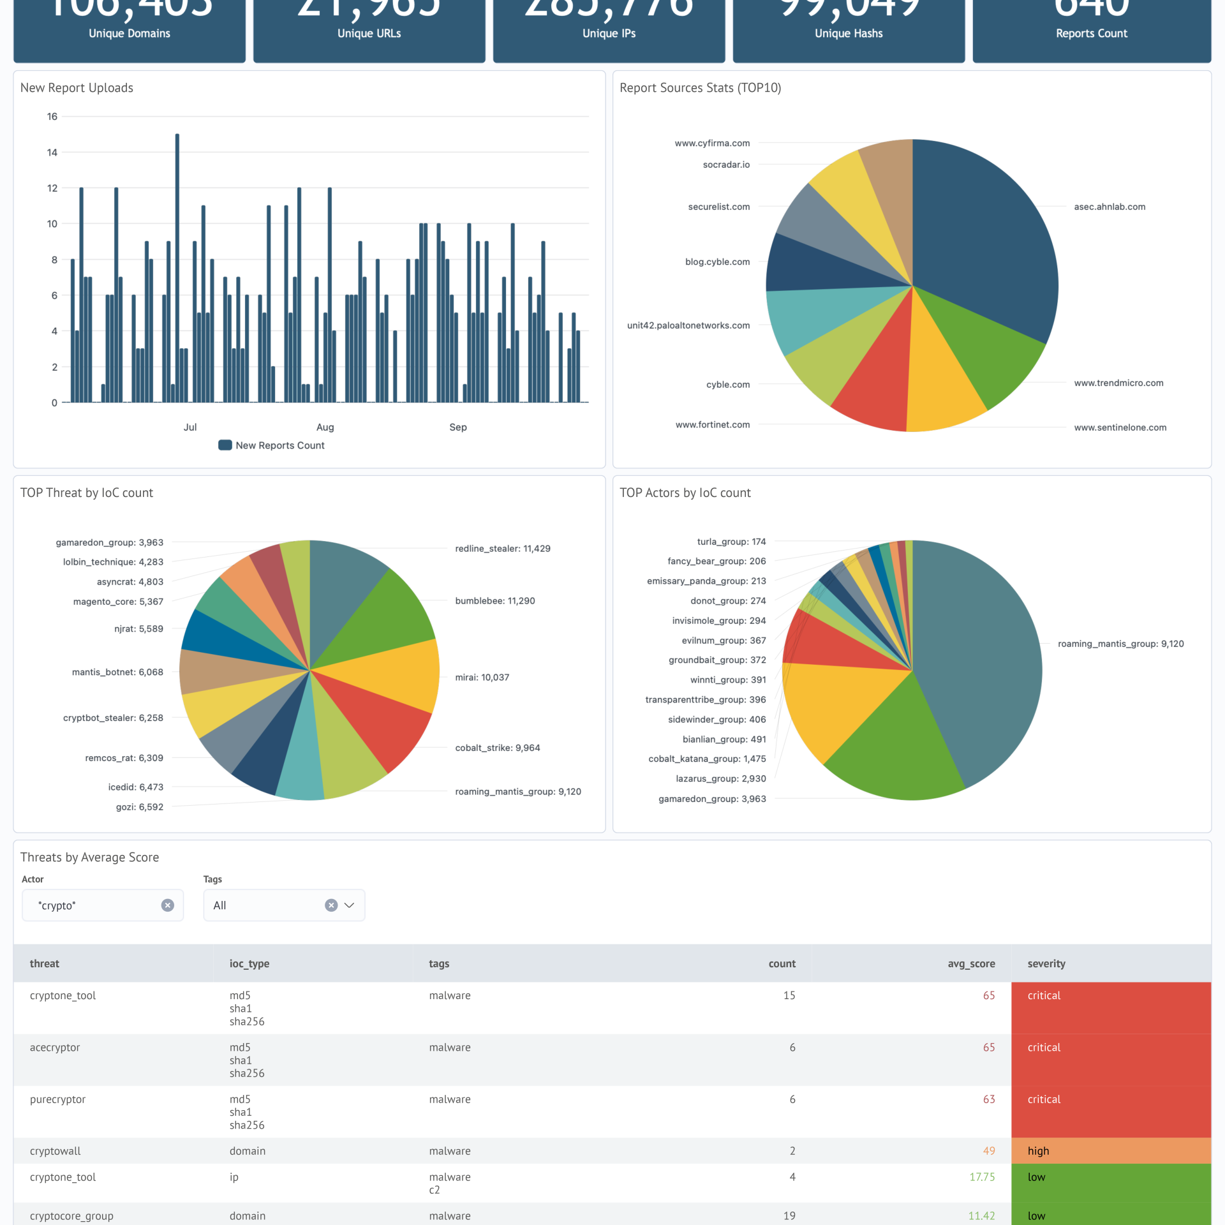Image resolution: width=1225 pixels, height=1225 pixels.
Task: Click the fancy_bear_group: 206 label
Action: 717,561
